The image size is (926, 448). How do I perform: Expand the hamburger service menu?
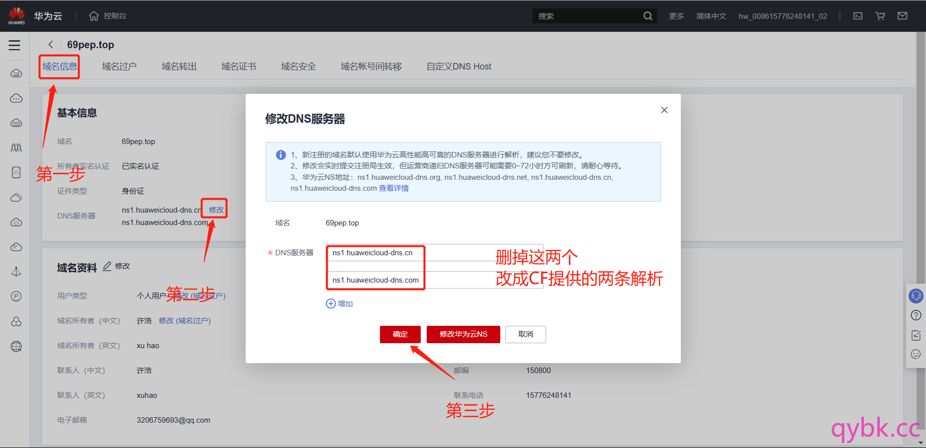point(14,45)
